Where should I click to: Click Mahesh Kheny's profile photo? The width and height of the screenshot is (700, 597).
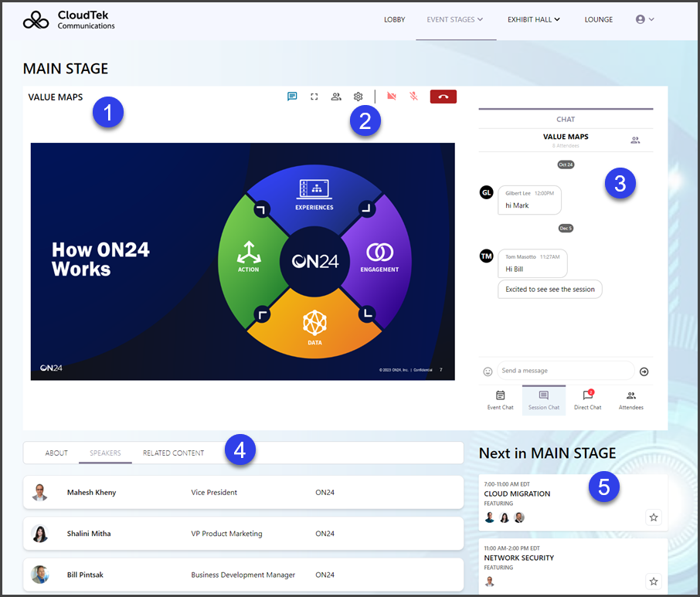coord(39,492)
